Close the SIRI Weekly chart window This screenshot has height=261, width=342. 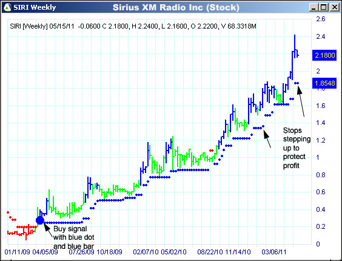point(334,8)
